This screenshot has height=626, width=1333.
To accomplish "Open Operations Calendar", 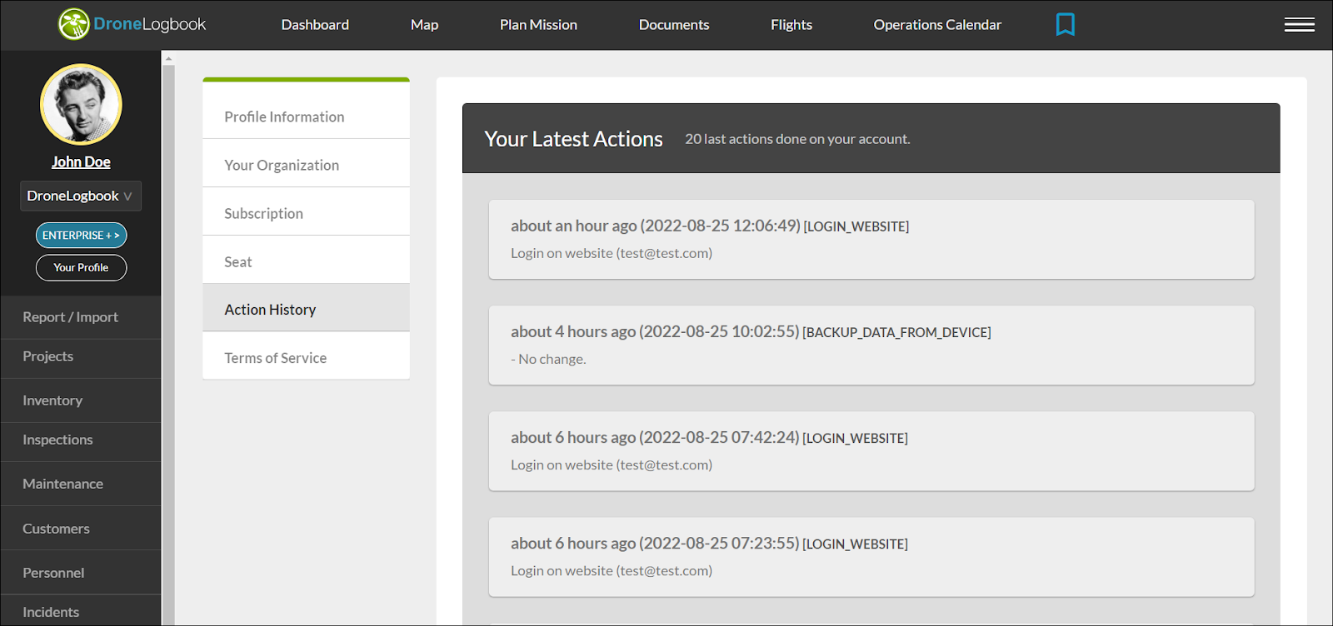I will click(937, 25).
